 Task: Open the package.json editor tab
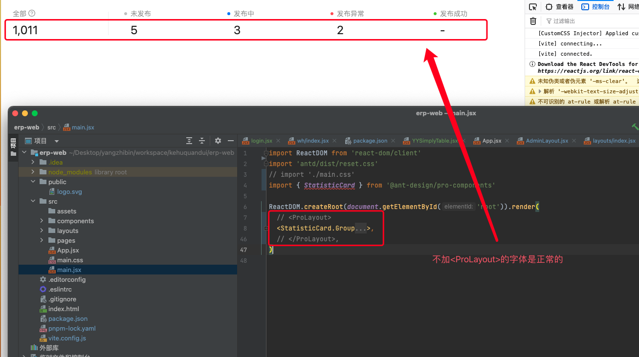tap(370, 141)
